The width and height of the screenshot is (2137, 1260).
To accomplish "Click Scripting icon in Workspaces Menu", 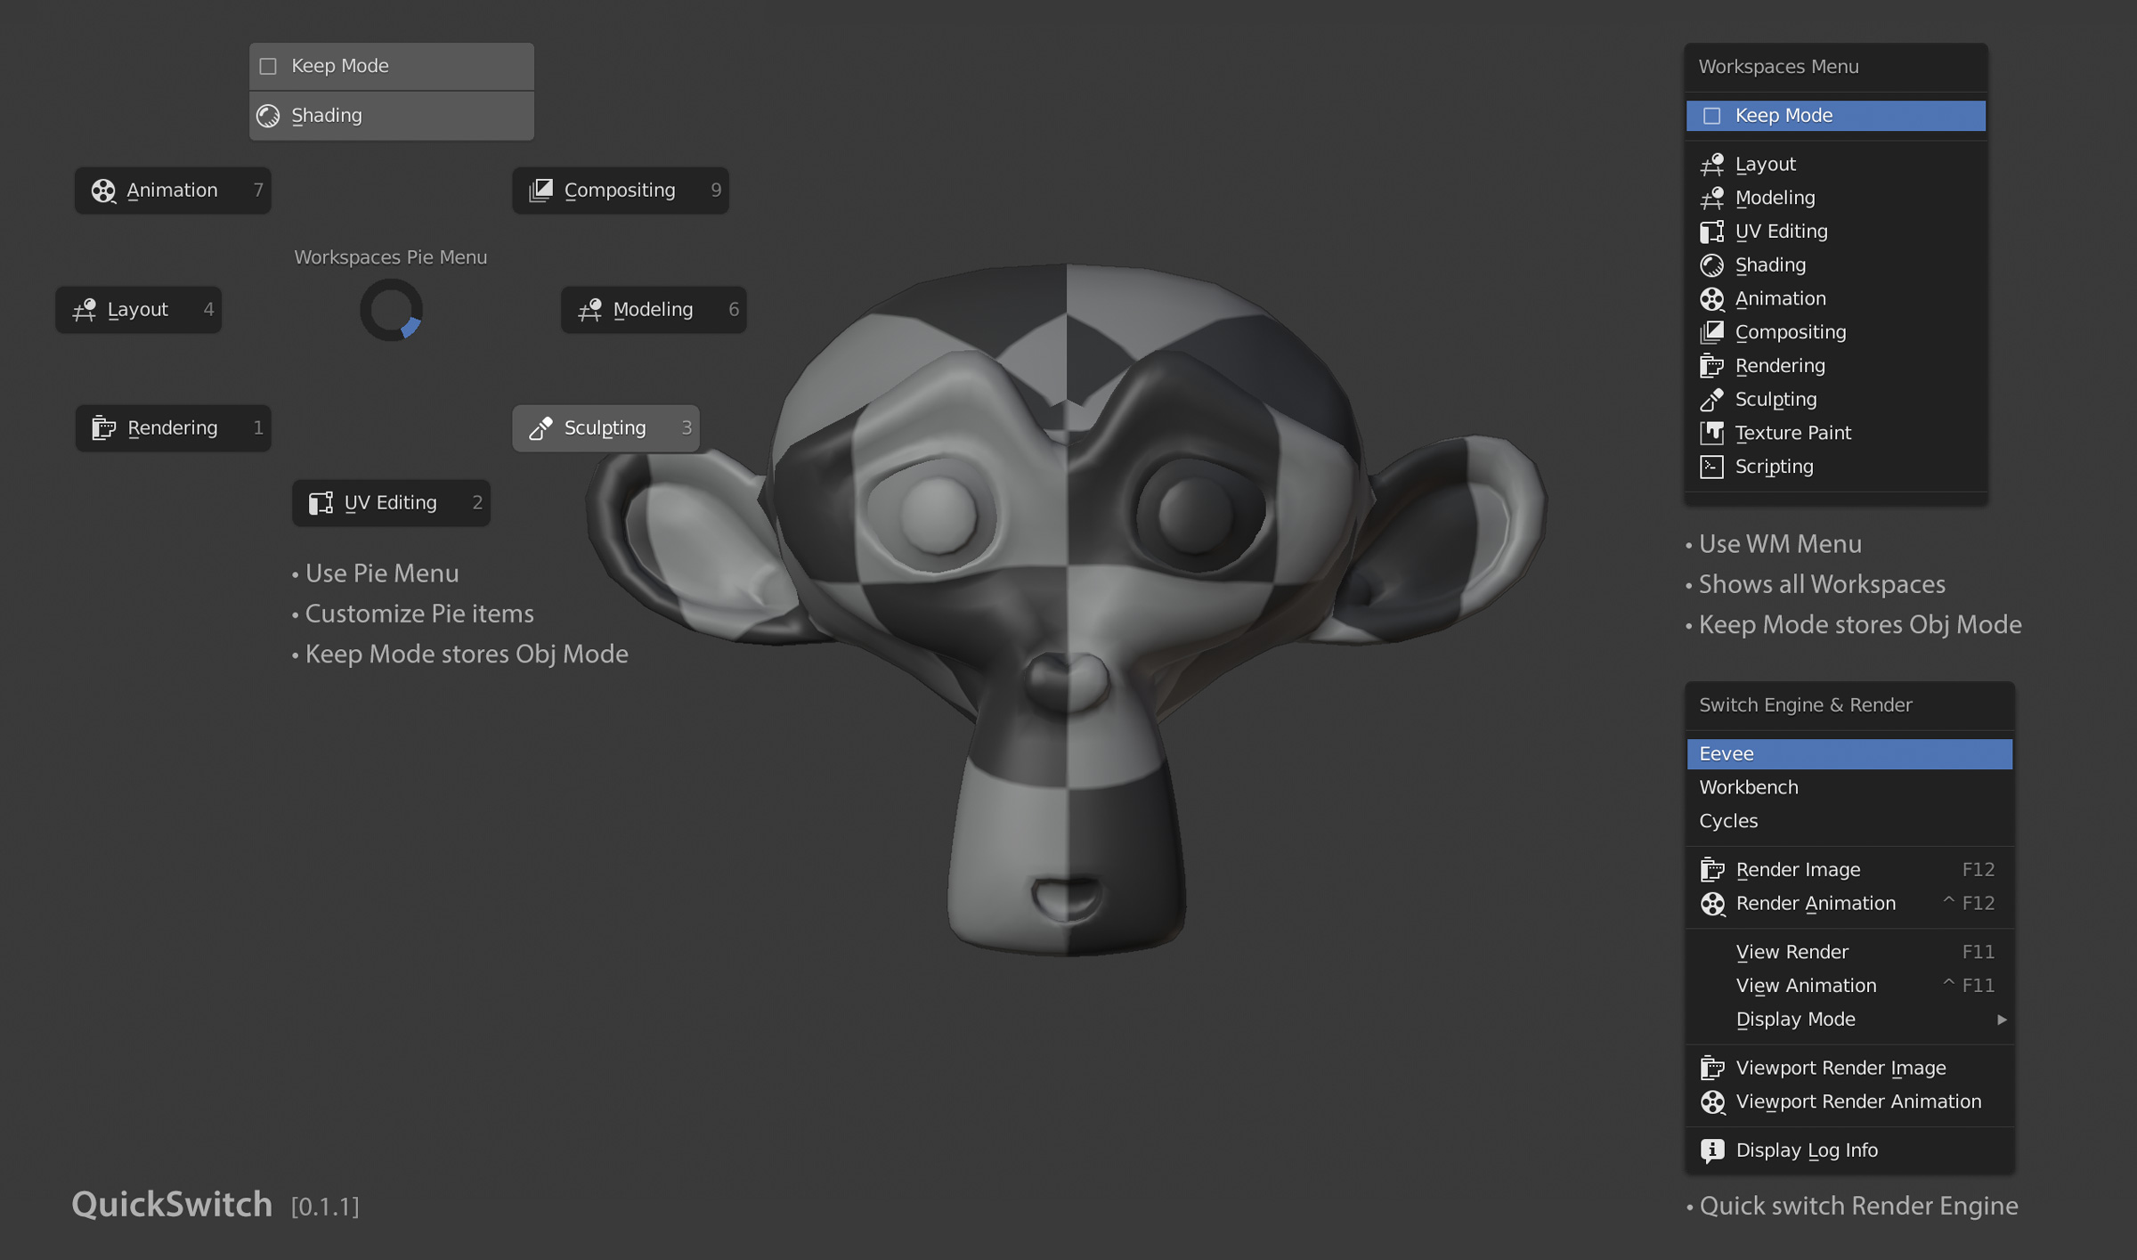I will (1711, 467).
